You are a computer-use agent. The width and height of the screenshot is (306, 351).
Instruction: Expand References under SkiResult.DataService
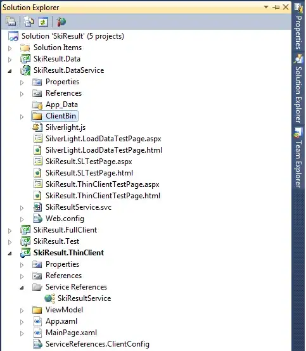pyautogui.click(x=22, y=94)
